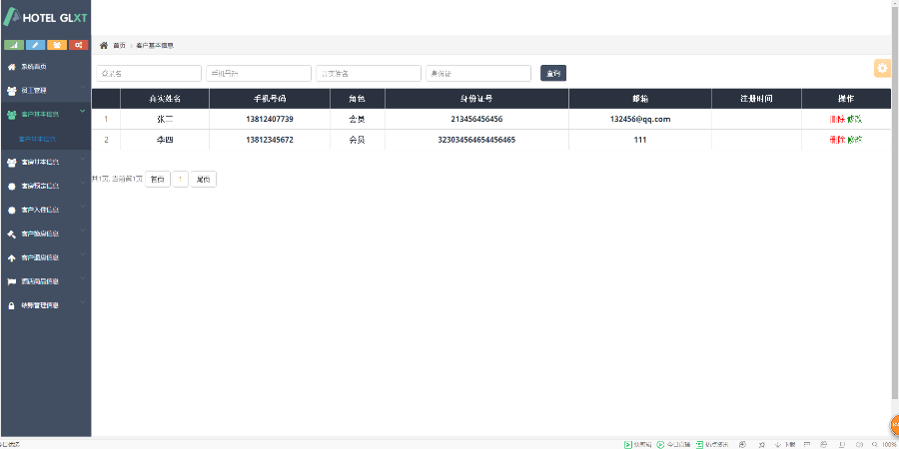Image resolution: width=899 pixels, height=449 pixels.
Task: Click the email cell 132456@qq.com
Action: pyautogui.click(x=640, y=119)
